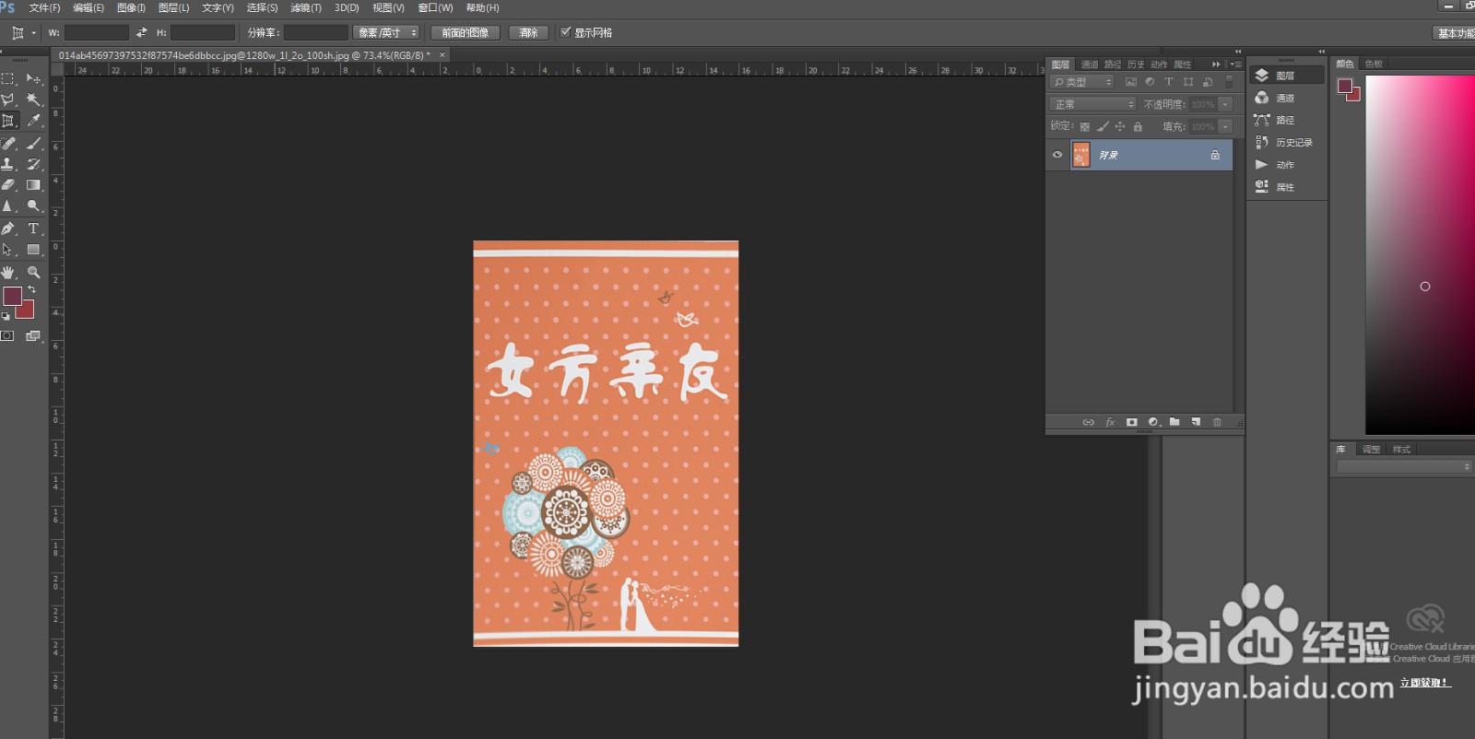This screenshot has height=739, width=1475.
Task: Select the Rectangular Marquee tool
Action: [x=8, y=79]
